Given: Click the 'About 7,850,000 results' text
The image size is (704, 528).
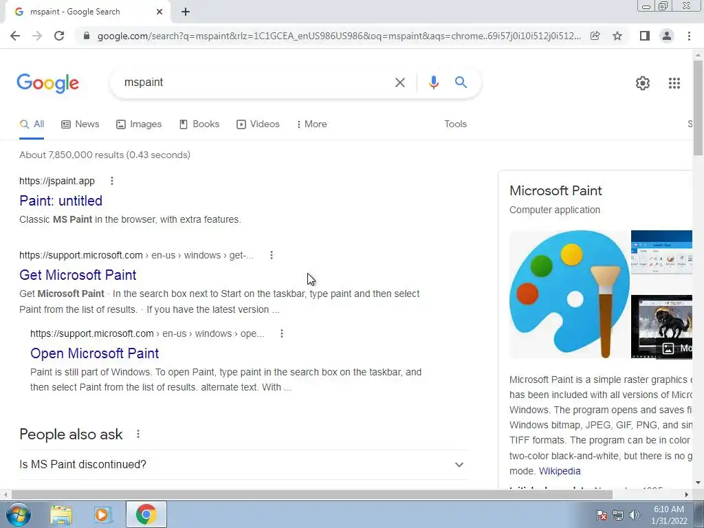Looking at the screenshot, I should [104, 155].
